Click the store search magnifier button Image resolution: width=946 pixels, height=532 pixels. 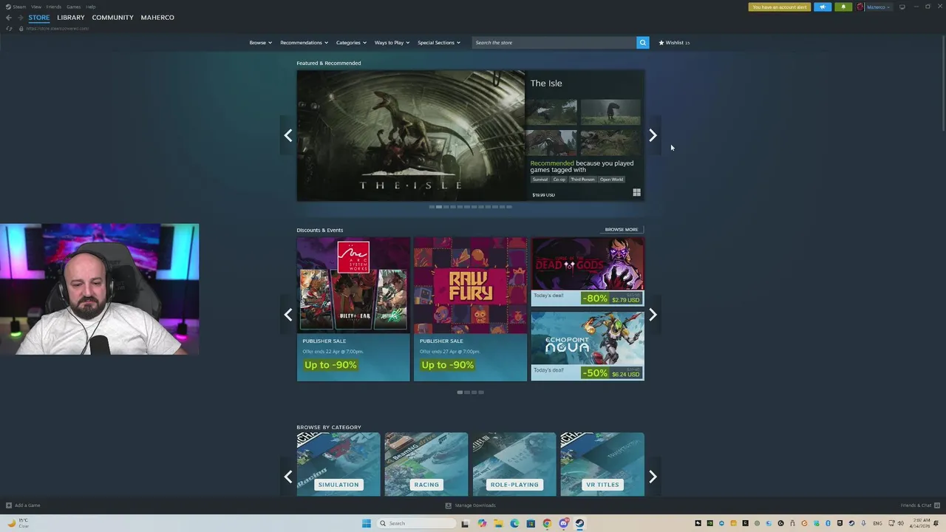[x=643, y=43]
